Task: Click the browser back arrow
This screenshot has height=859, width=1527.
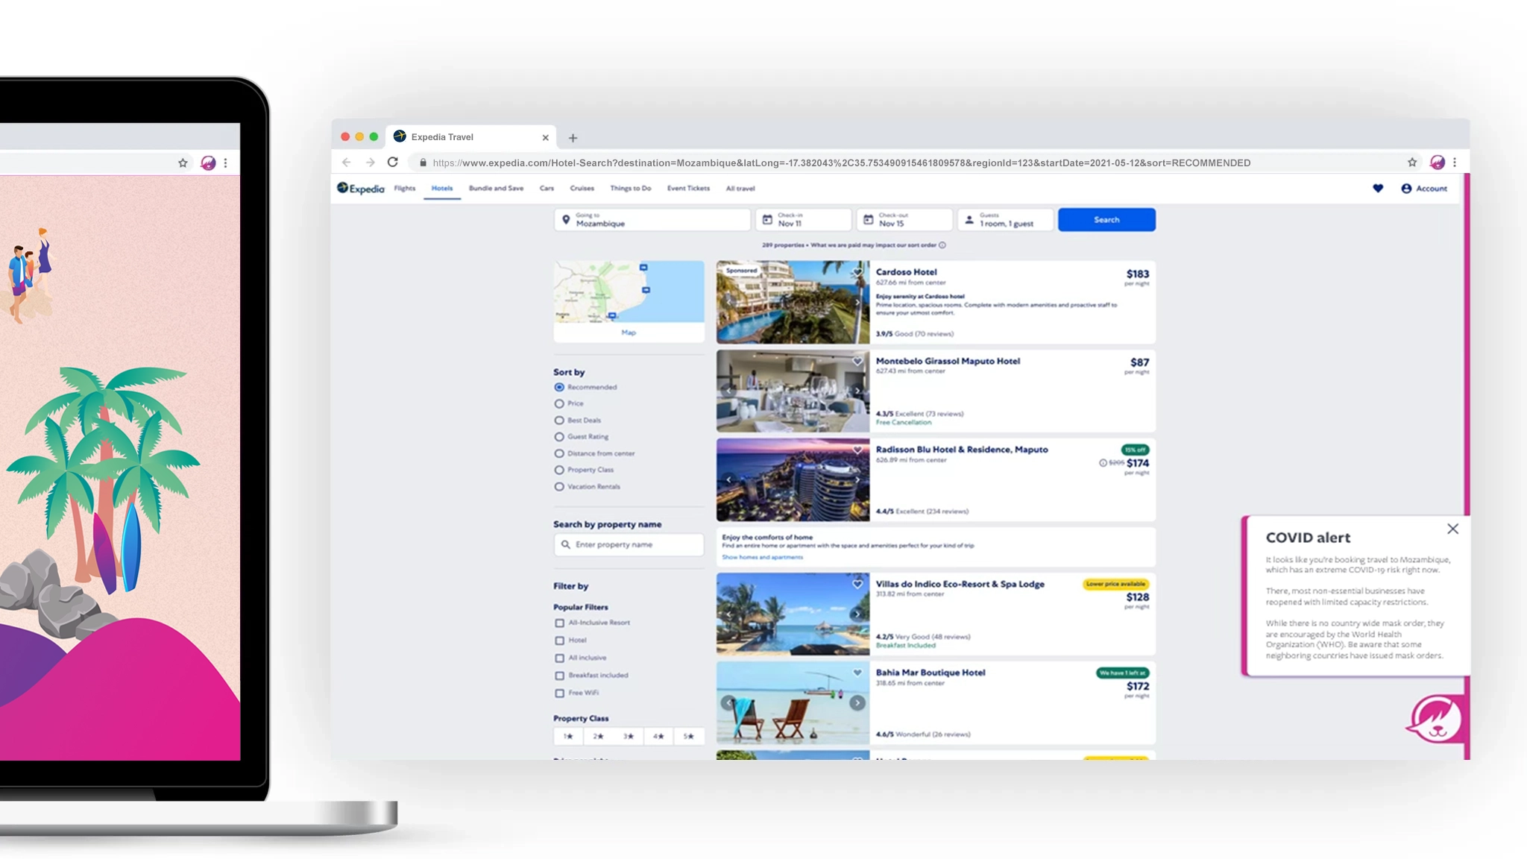Action: tap(346, 163)
